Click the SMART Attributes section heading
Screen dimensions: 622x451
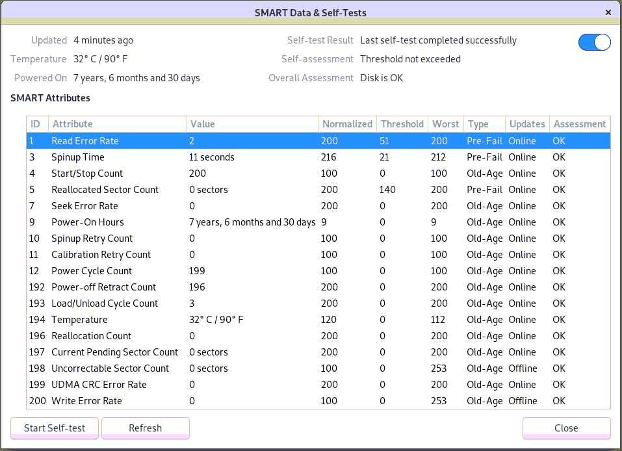(x=50, y=98)
